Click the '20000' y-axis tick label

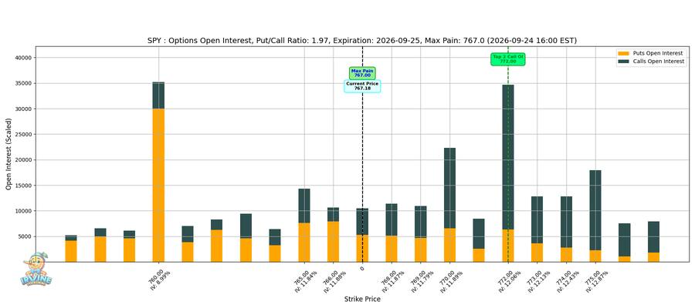click(x=25, y=160)
